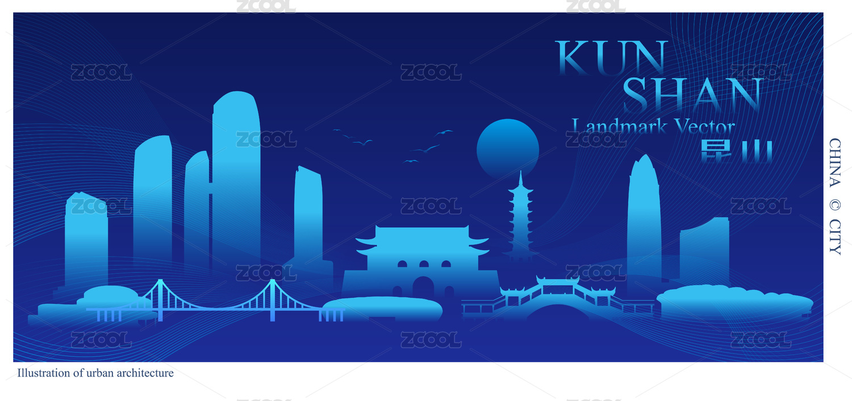Select the pointed tower right of pagoda
Image resolution: width=852 pixels, height=401 pixels.
644,216
